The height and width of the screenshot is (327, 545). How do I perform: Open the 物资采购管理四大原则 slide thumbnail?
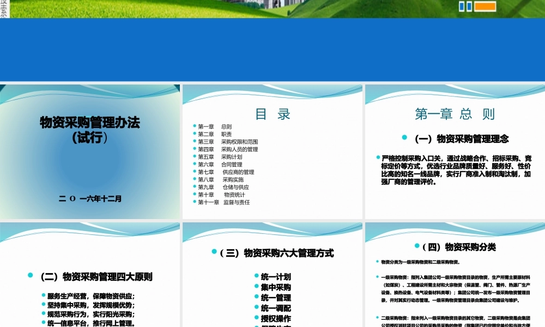(x=90, y=275)
